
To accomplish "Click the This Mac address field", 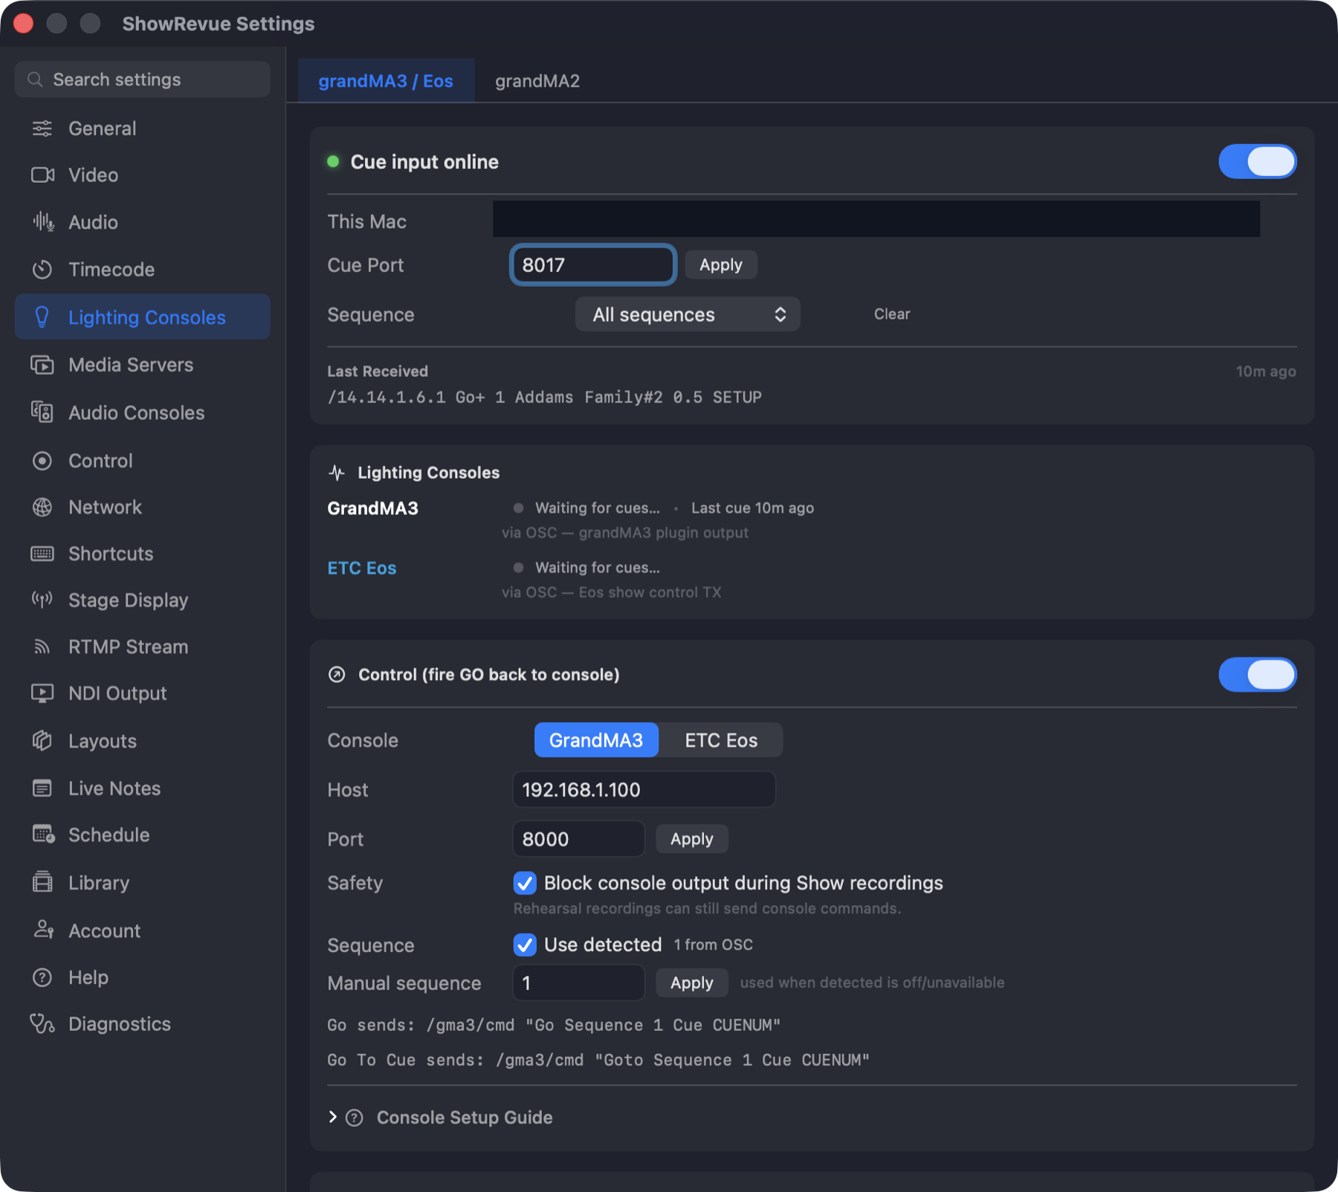I will 876,219.
